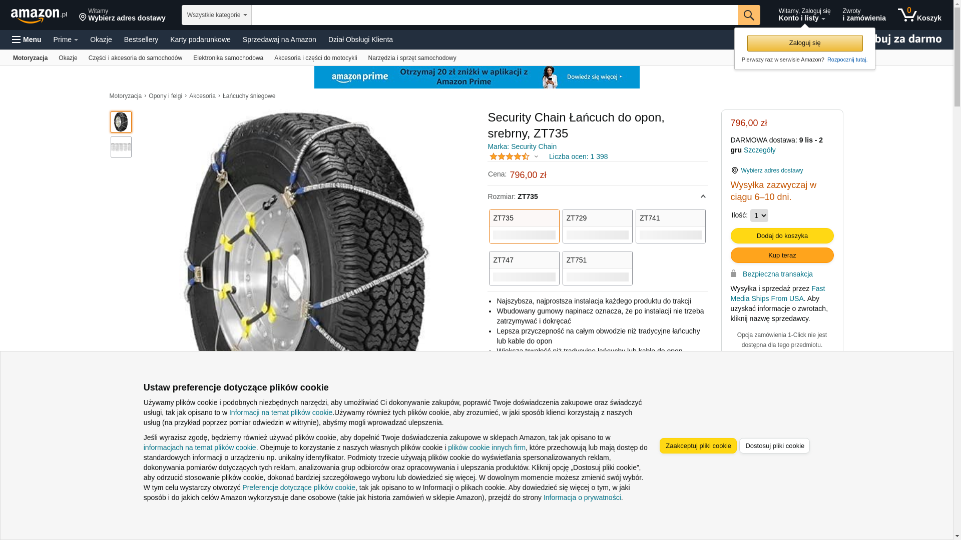Image resolution: width=961 pixels, height=540 pixels.
Task: Open the hamburger Menu
Action: [27, 39]
